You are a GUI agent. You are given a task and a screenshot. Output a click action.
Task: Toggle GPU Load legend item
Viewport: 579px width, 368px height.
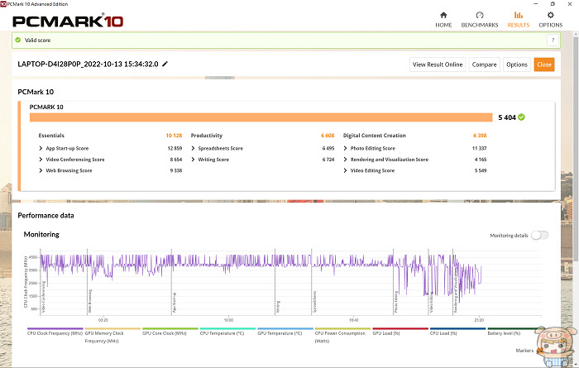point(400,332)
